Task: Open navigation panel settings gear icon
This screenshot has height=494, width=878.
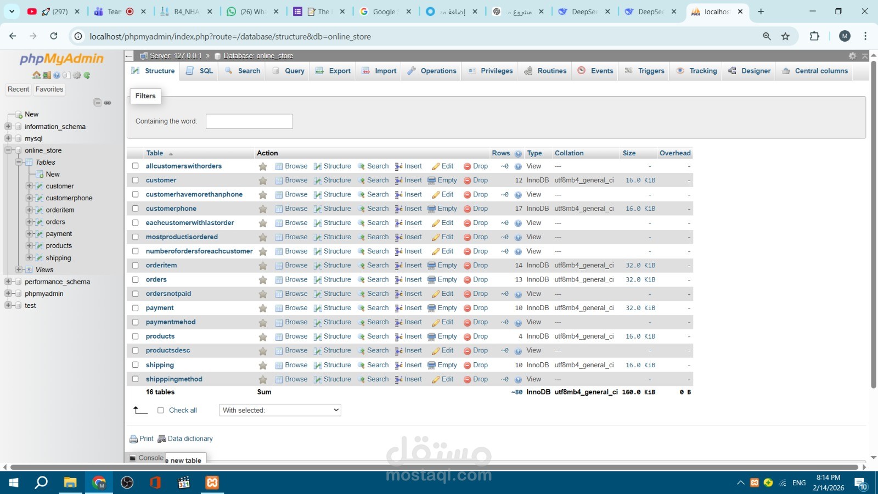Action: pyautogui.click(x=77, y=75)
